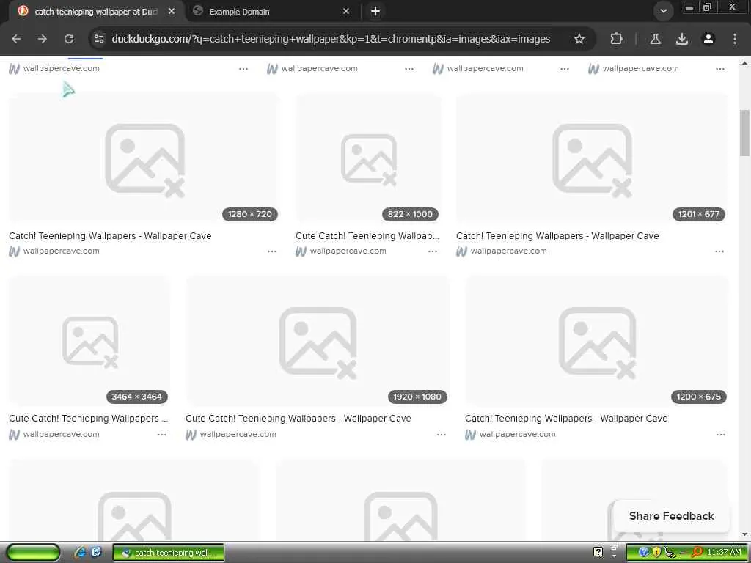
Task: Click wallpapercave.com source under 1280 × 720 result
Action: coord(61,251)
